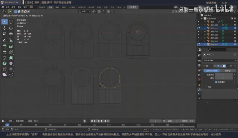Image resolution: width=238 pixels, height=138 pixels.
Task: Expand the 圆环.006 outliner row
Action: coord(205,41)
